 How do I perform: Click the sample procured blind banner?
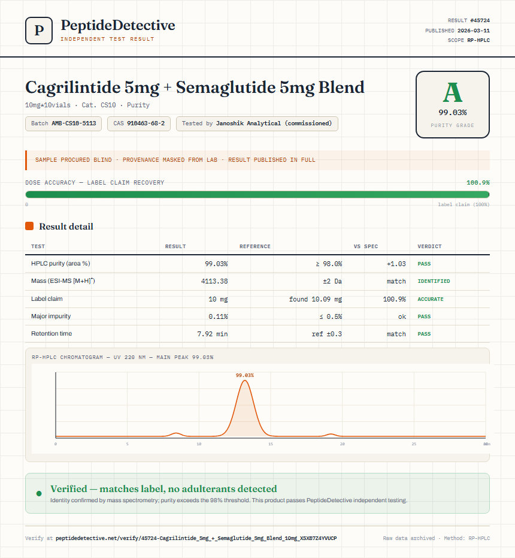pos(257,160)
